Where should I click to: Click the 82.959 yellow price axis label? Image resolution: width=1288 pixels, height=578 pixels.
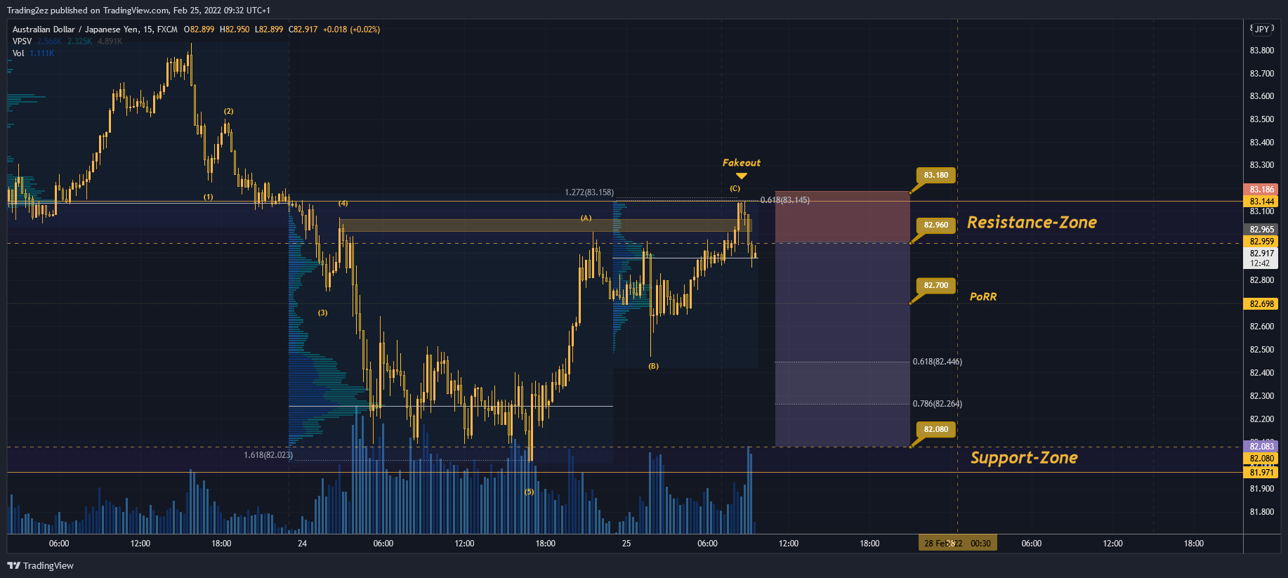point(1261,242)
